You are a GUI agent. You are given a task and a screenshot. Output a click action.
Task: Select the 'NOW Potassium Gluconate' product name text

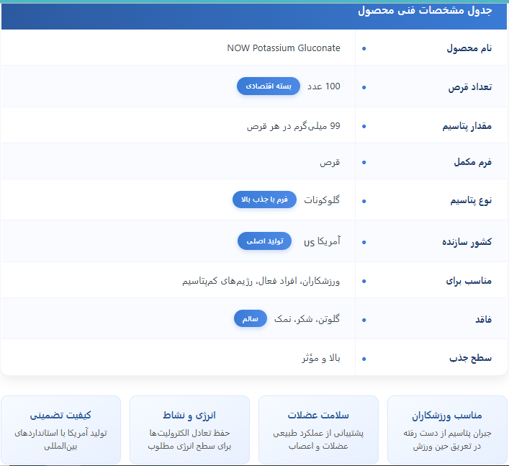pos(284,48)
